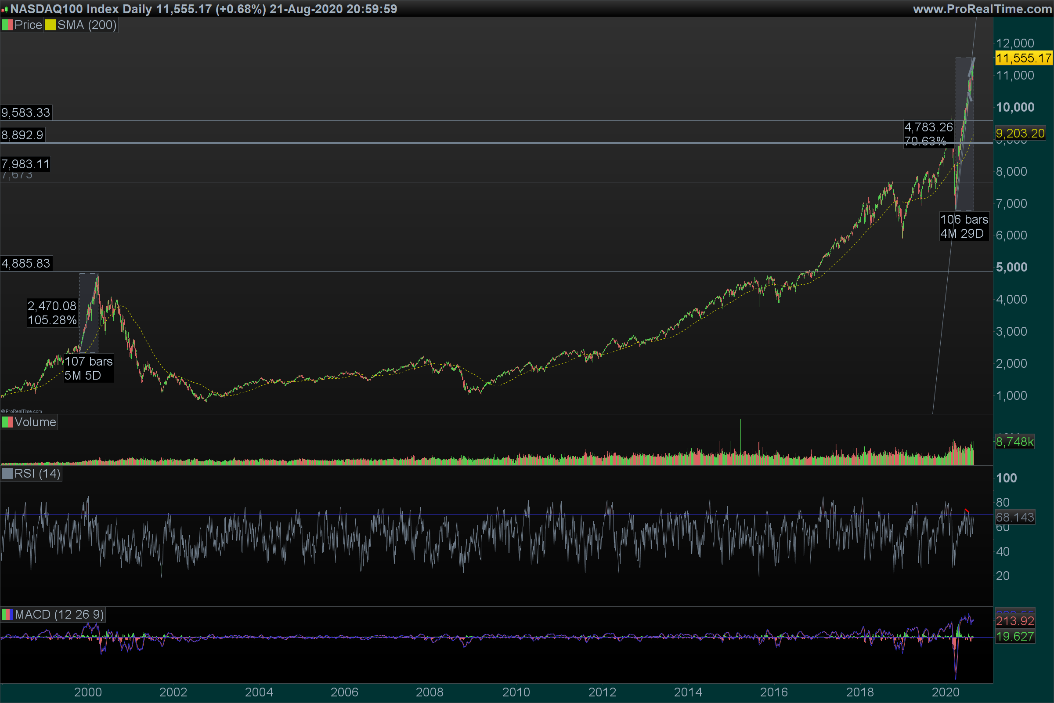Click the red-green Price legend icon

[7, 25]
